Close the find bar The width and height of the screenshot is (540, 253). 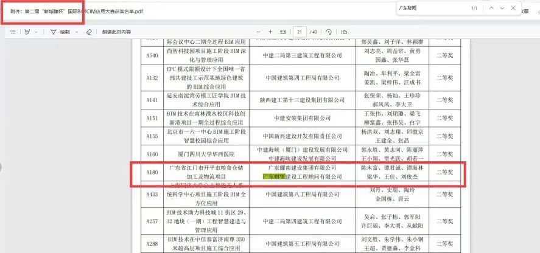[x=514, y=9]
